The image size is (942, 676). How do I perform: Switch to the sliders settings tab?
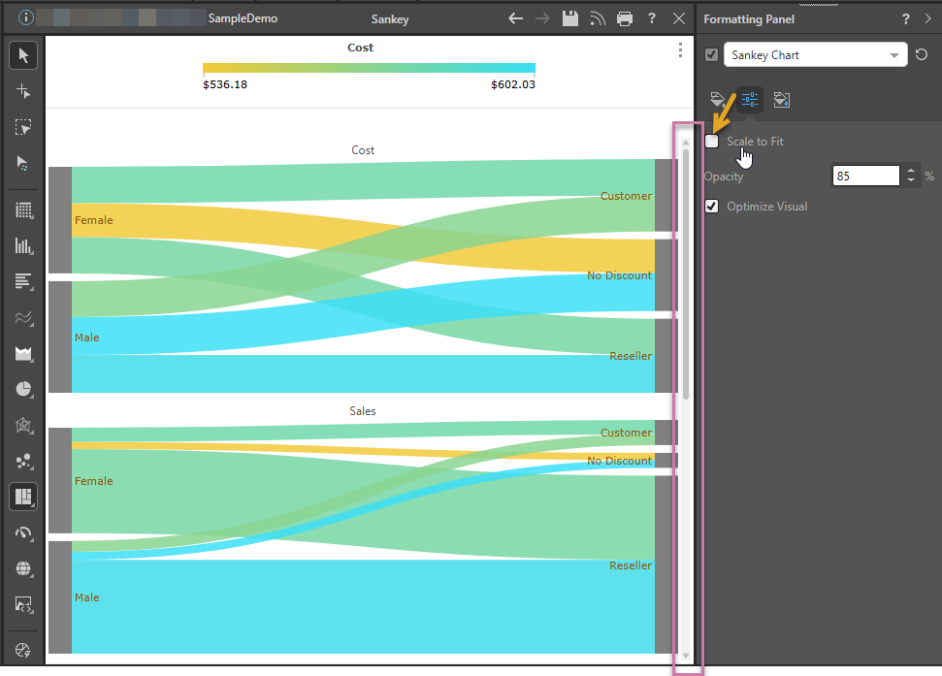click(x=750, y=99)
